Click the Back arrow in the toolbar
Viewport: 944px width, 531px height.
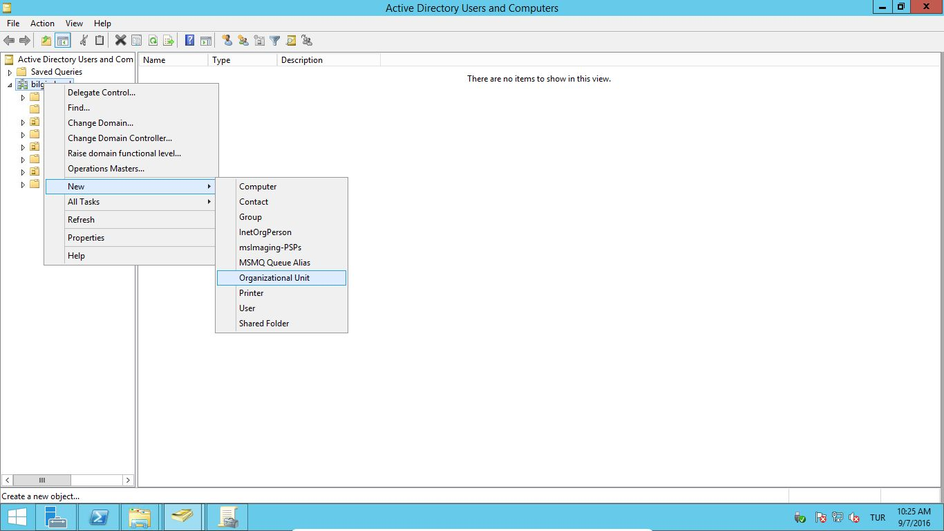[9, 41]
